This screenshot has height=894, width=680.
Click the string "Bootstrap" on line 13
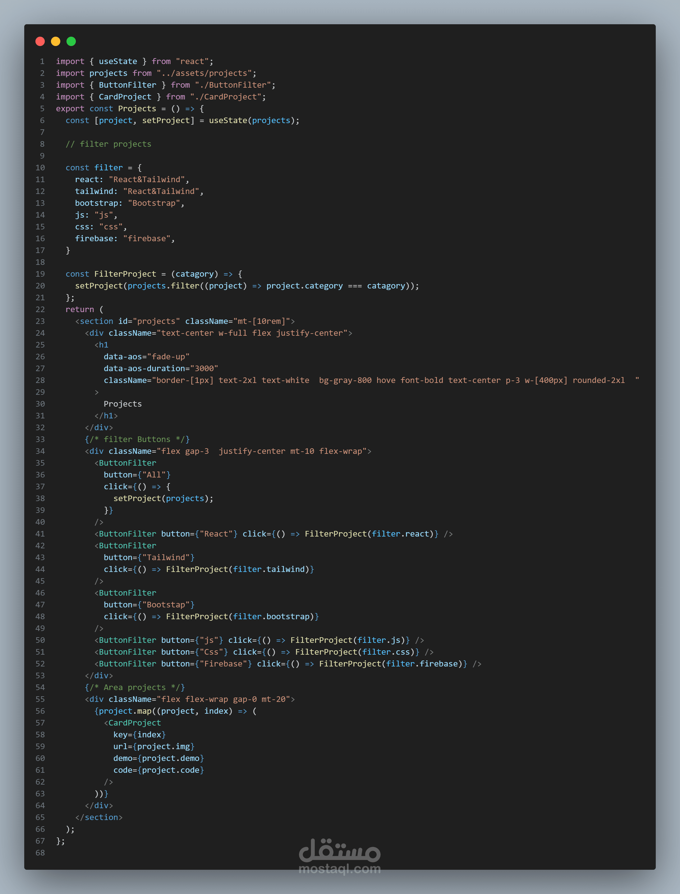154,203
